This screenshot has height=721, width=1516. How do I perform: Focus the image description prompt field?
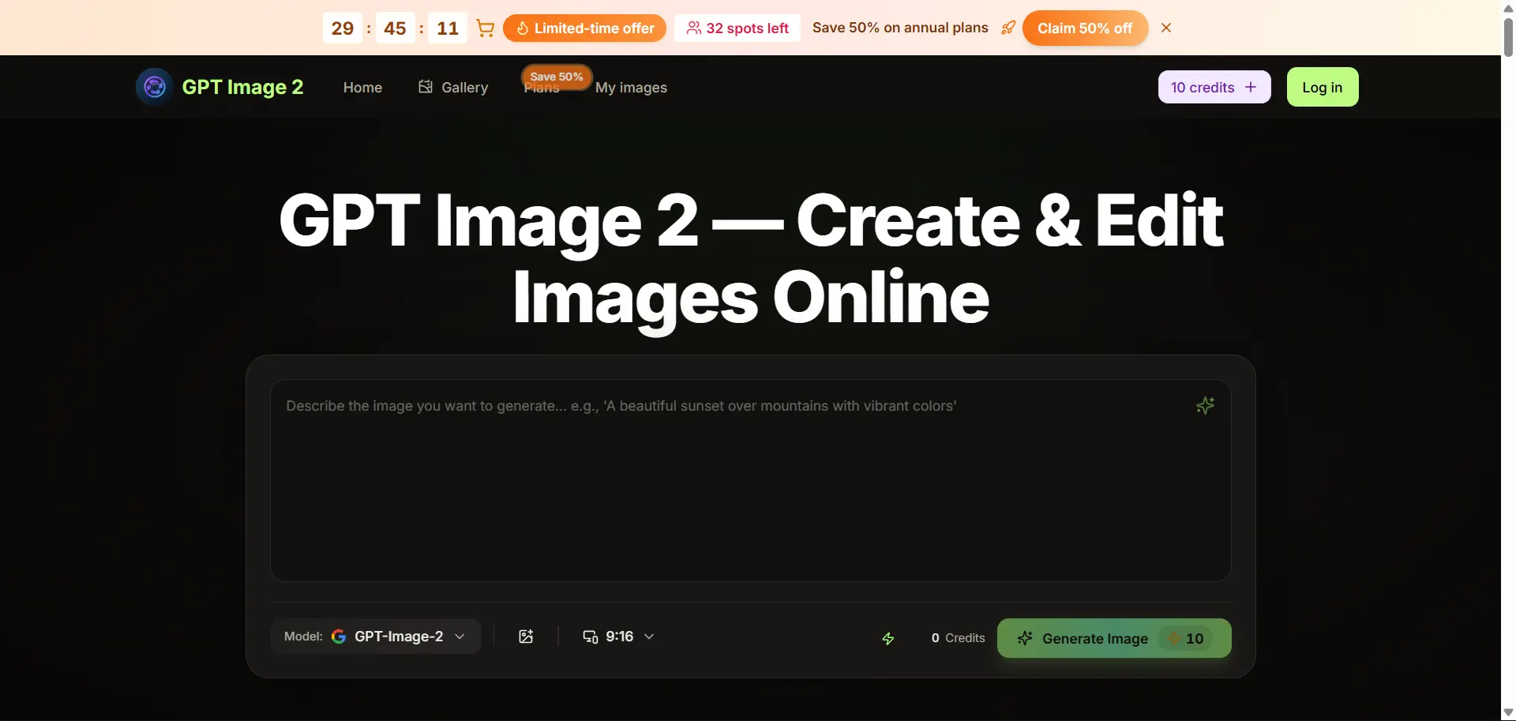[x=751, y=481]
